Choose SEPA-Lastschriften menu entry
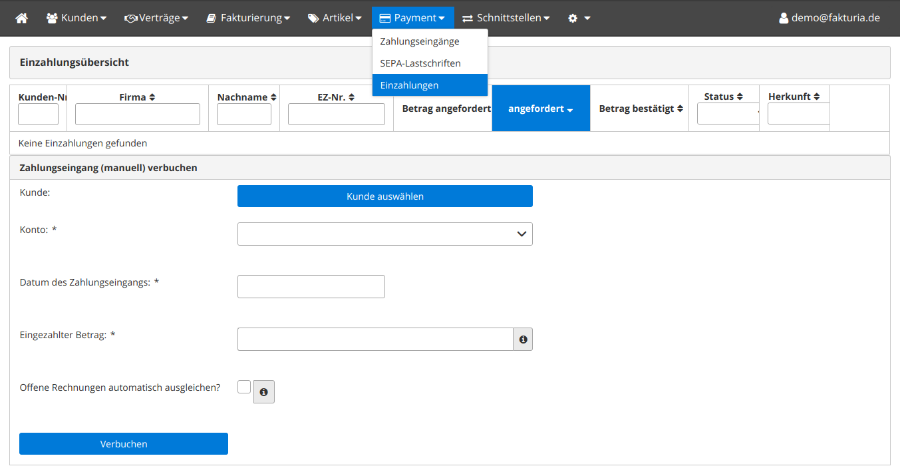Image resolution: width=900 pixels, height=474 pixels. tap(420, 63)
